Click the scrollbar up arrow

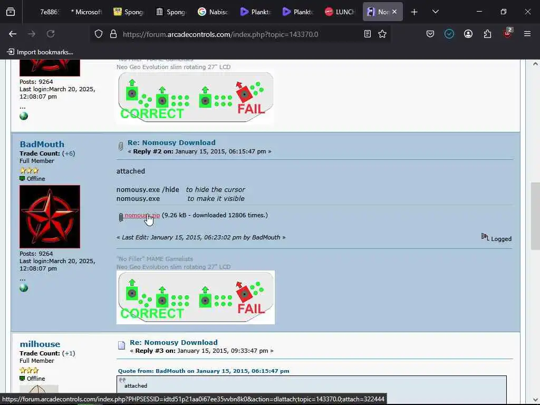pos(535,64)
